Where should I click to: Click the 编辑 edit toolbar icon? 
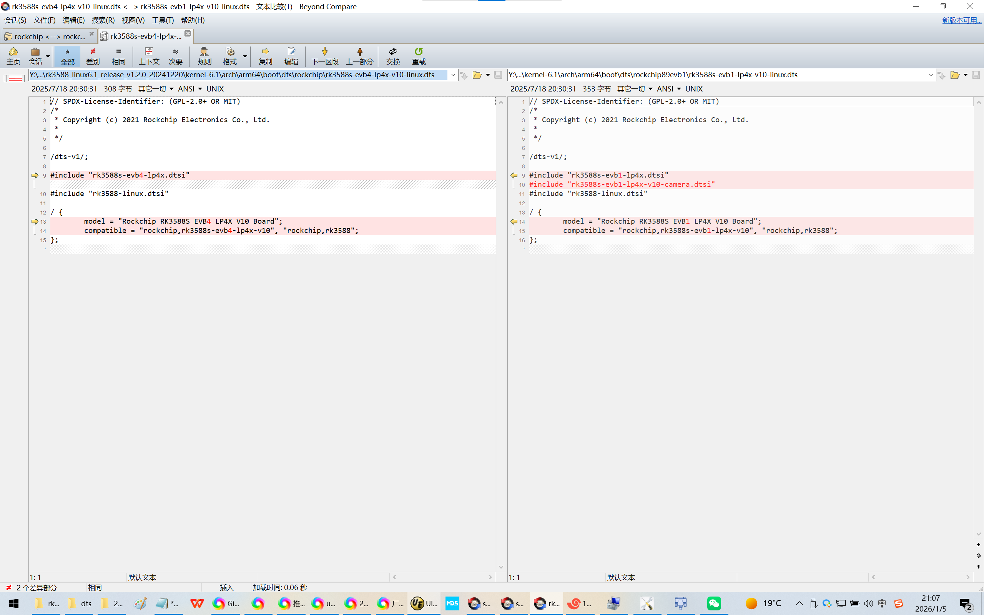[291, 56]
